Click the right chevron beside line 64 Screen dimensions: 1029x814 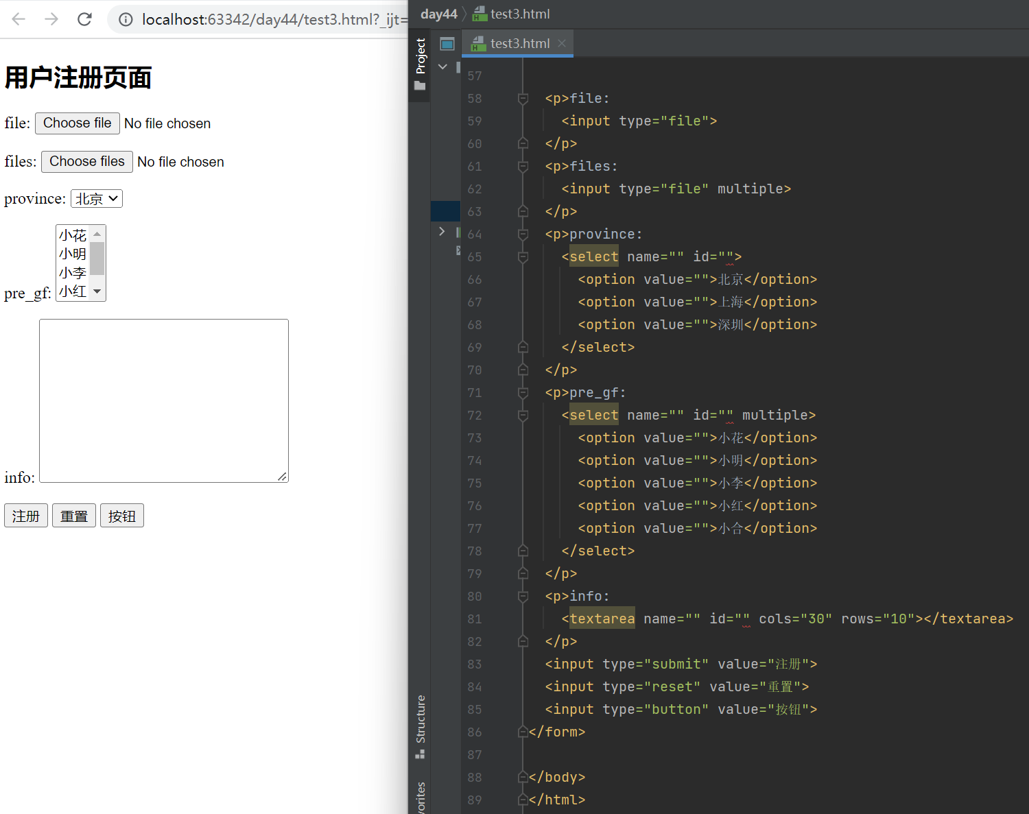tap(442, 232)
